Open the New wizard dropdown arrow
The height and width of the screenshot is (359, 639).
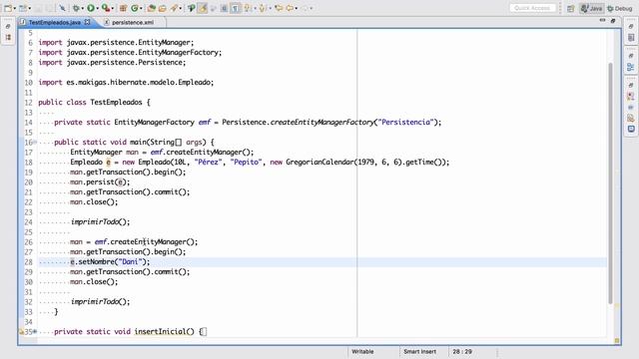pyautogui.click(x=14, y=8)
